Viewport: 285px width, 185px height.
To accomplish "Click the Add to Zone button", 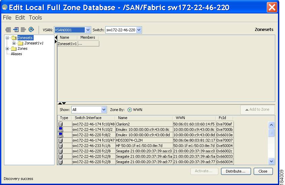I will click(x=257, y=110).
